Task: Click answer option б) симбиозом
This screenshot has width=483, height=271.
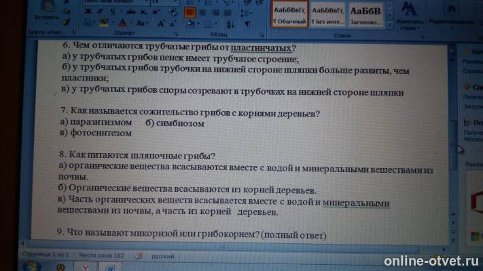Action: point(175,123)
